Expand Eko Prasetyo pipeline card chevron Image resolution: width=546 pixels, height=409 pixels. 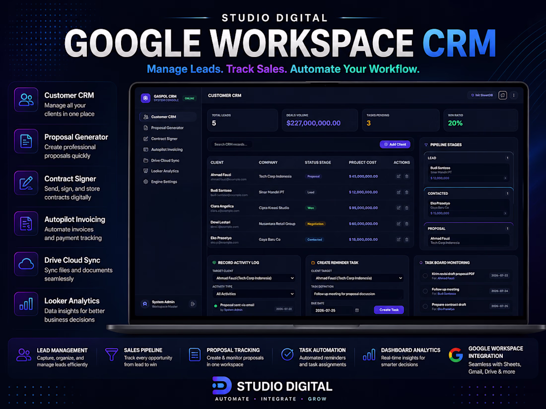505,213
